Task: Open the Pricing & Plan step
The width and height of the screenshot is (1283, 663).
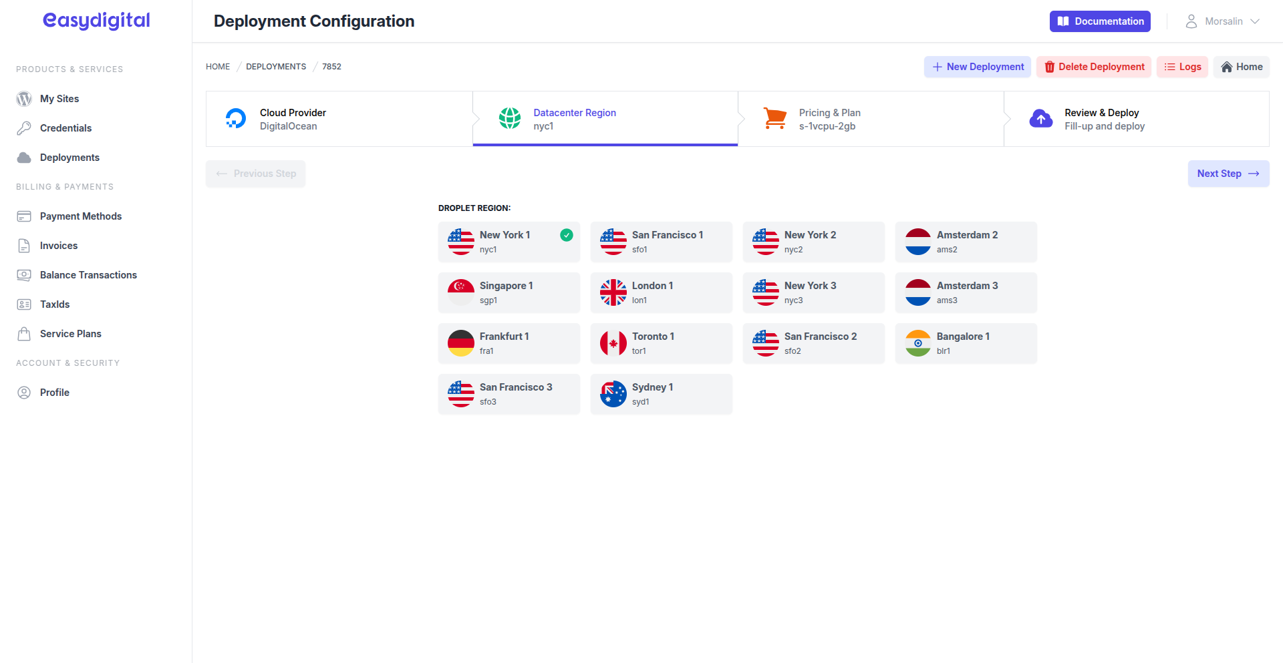Action: pyautogui.click(x=870, y=119)
